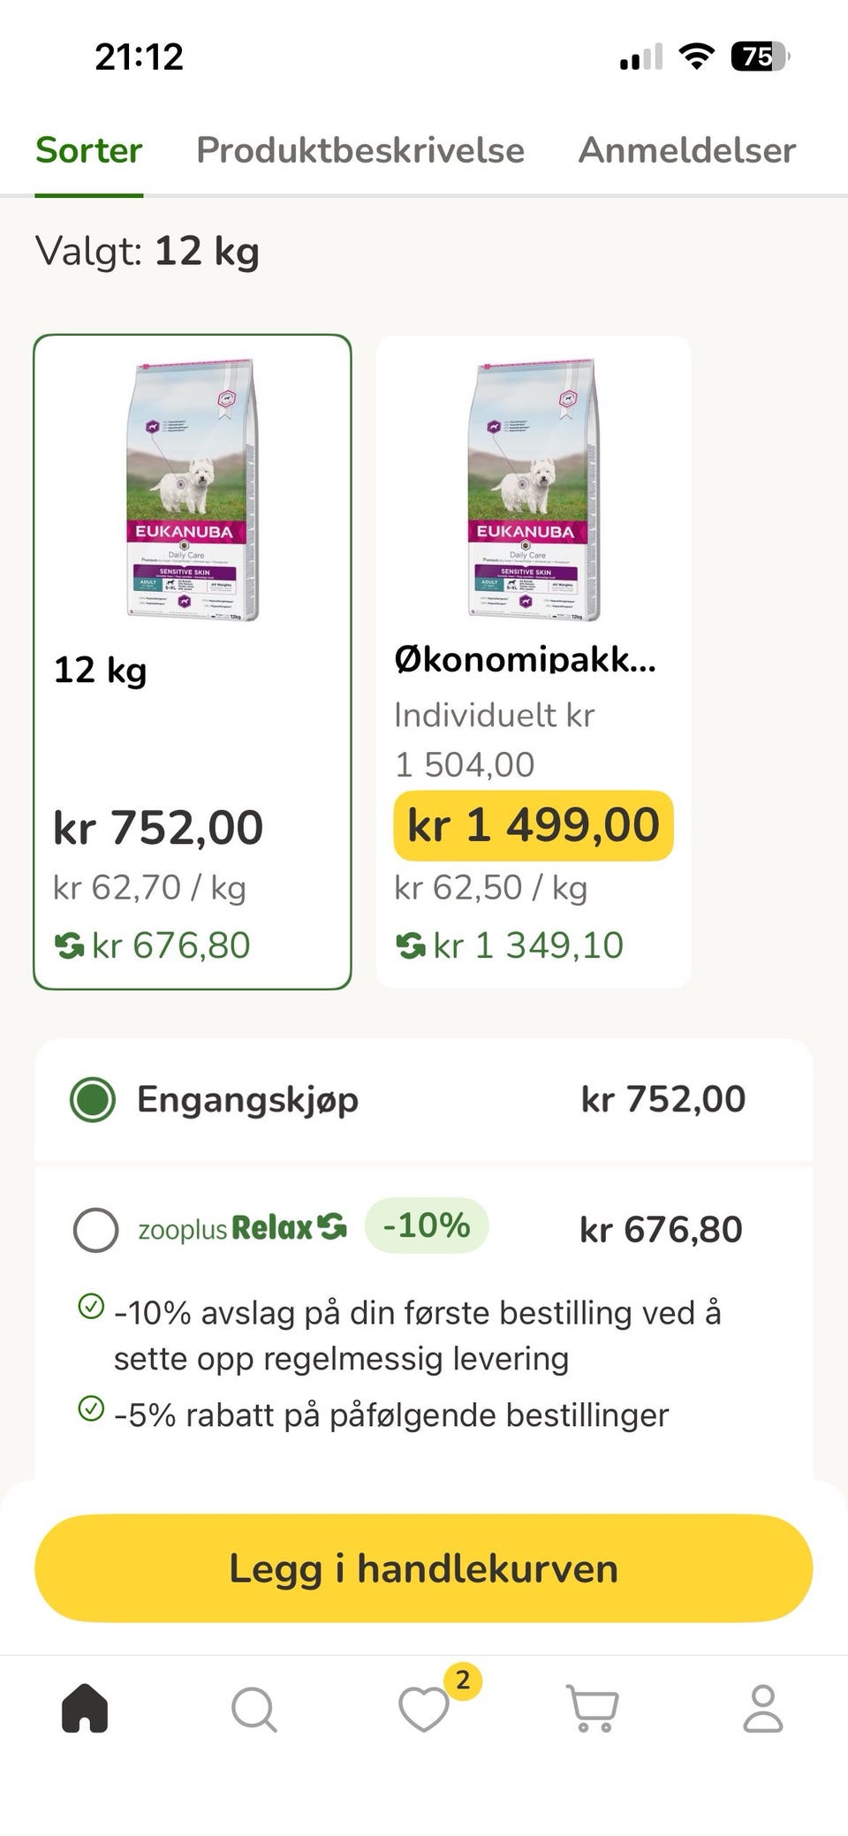Open the shopping cart icon

click(x=592, y=1709)
